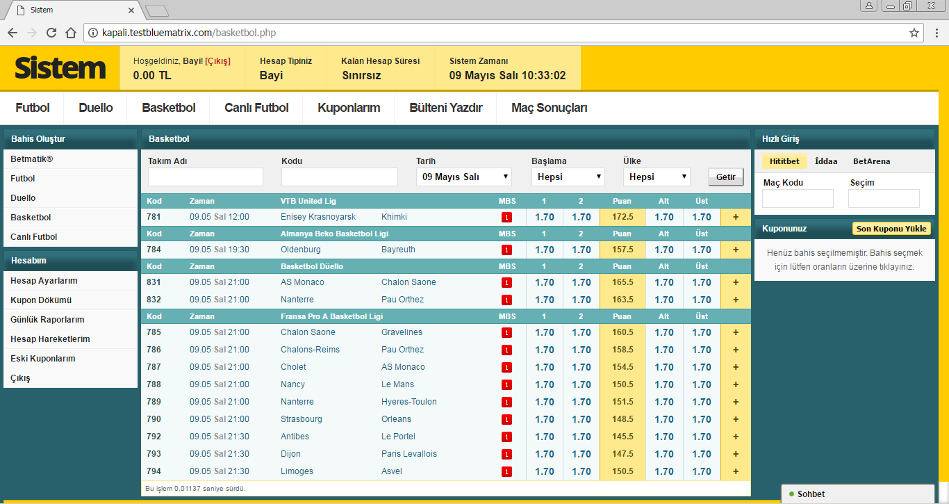Click the plus icon for match 784

(x=736, y=250)
